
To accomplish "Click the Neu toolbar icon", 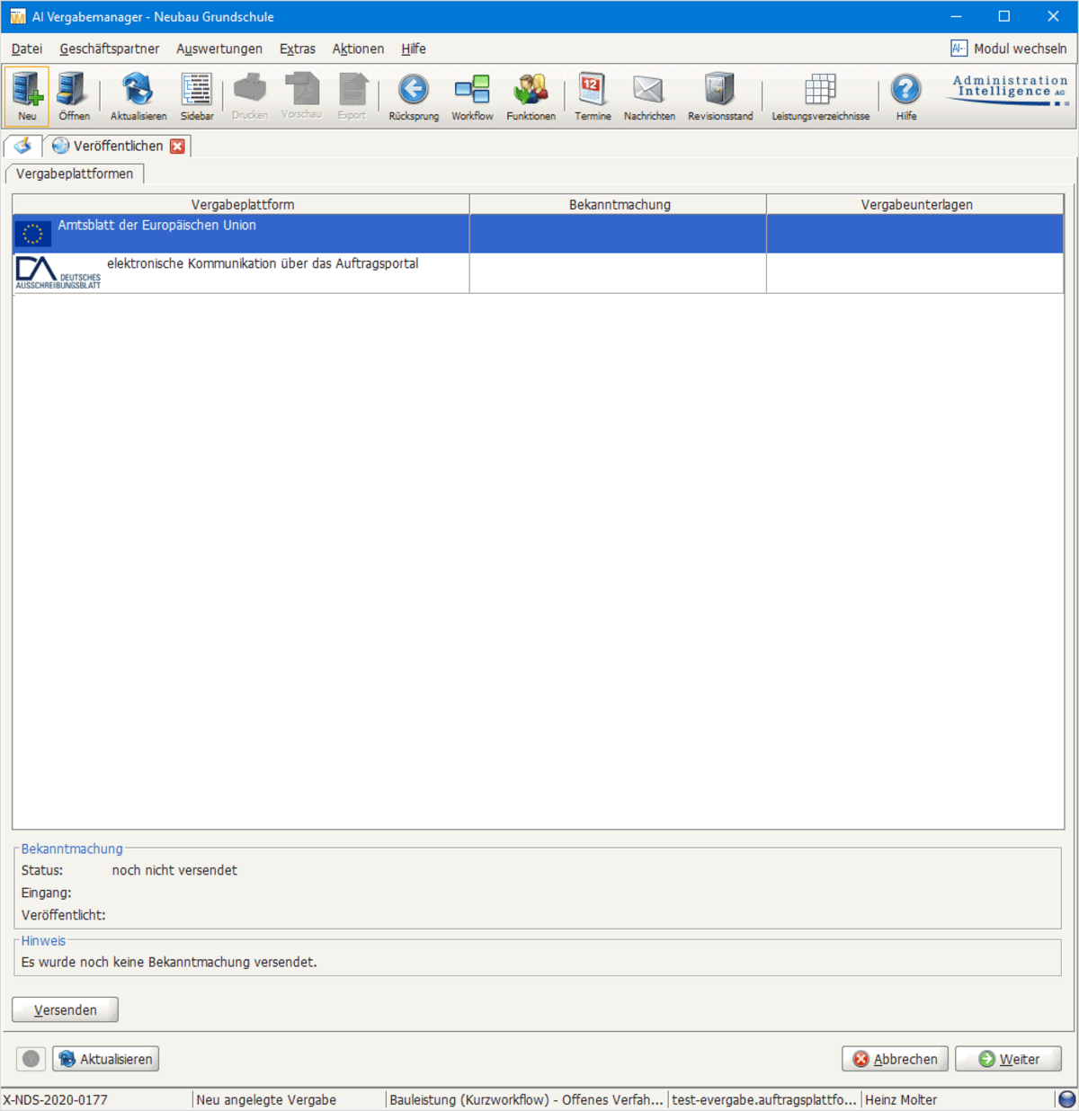I will (x=27, y=94).
